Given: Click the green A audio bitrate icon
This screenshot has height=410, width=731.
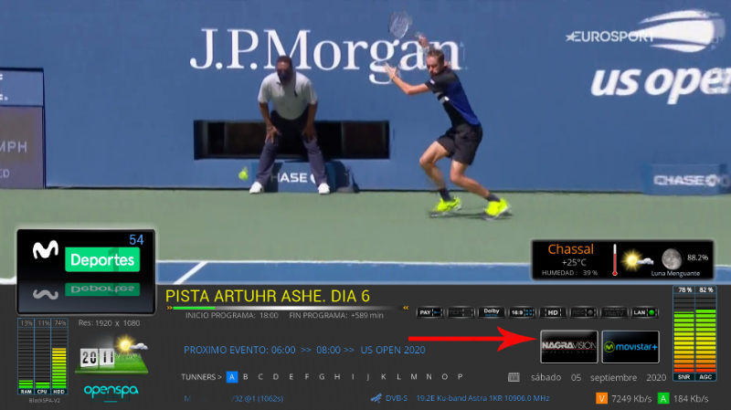Looking at the screenshot, I should (663, 398).
